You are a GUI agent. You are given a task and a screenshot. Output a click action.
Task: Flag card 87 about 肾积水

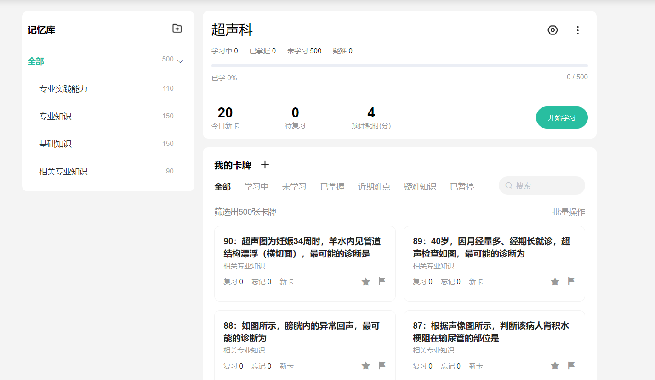pyautogui.click(x=571, y=365)
